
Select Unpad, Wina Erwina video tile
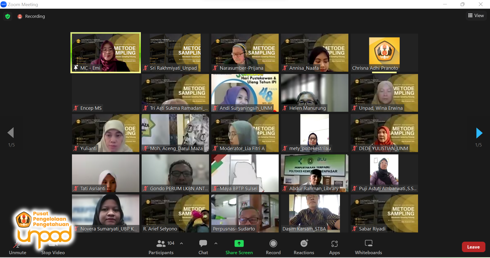click(x=384, y=93)
